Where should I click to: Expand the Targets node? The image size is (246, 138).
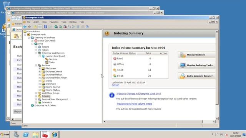coord(36,47)
